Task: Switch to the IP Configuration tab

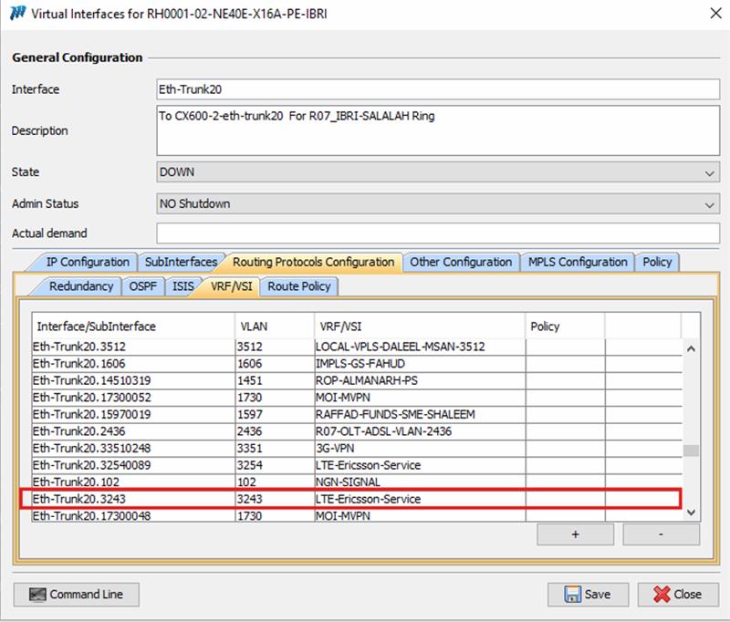Action: (x=81, y=262)
